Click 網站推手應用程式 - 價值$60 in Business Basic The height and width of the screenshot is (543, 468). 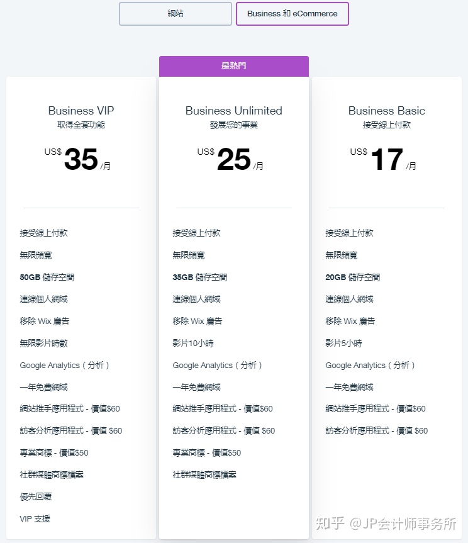[x=376, y=409]
